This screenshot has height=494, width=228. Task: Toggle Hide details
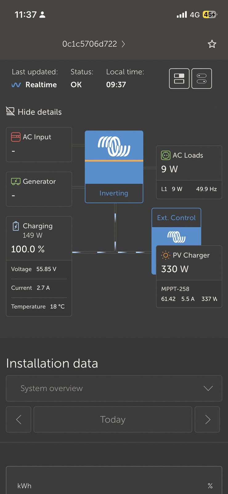coord(34,112)
